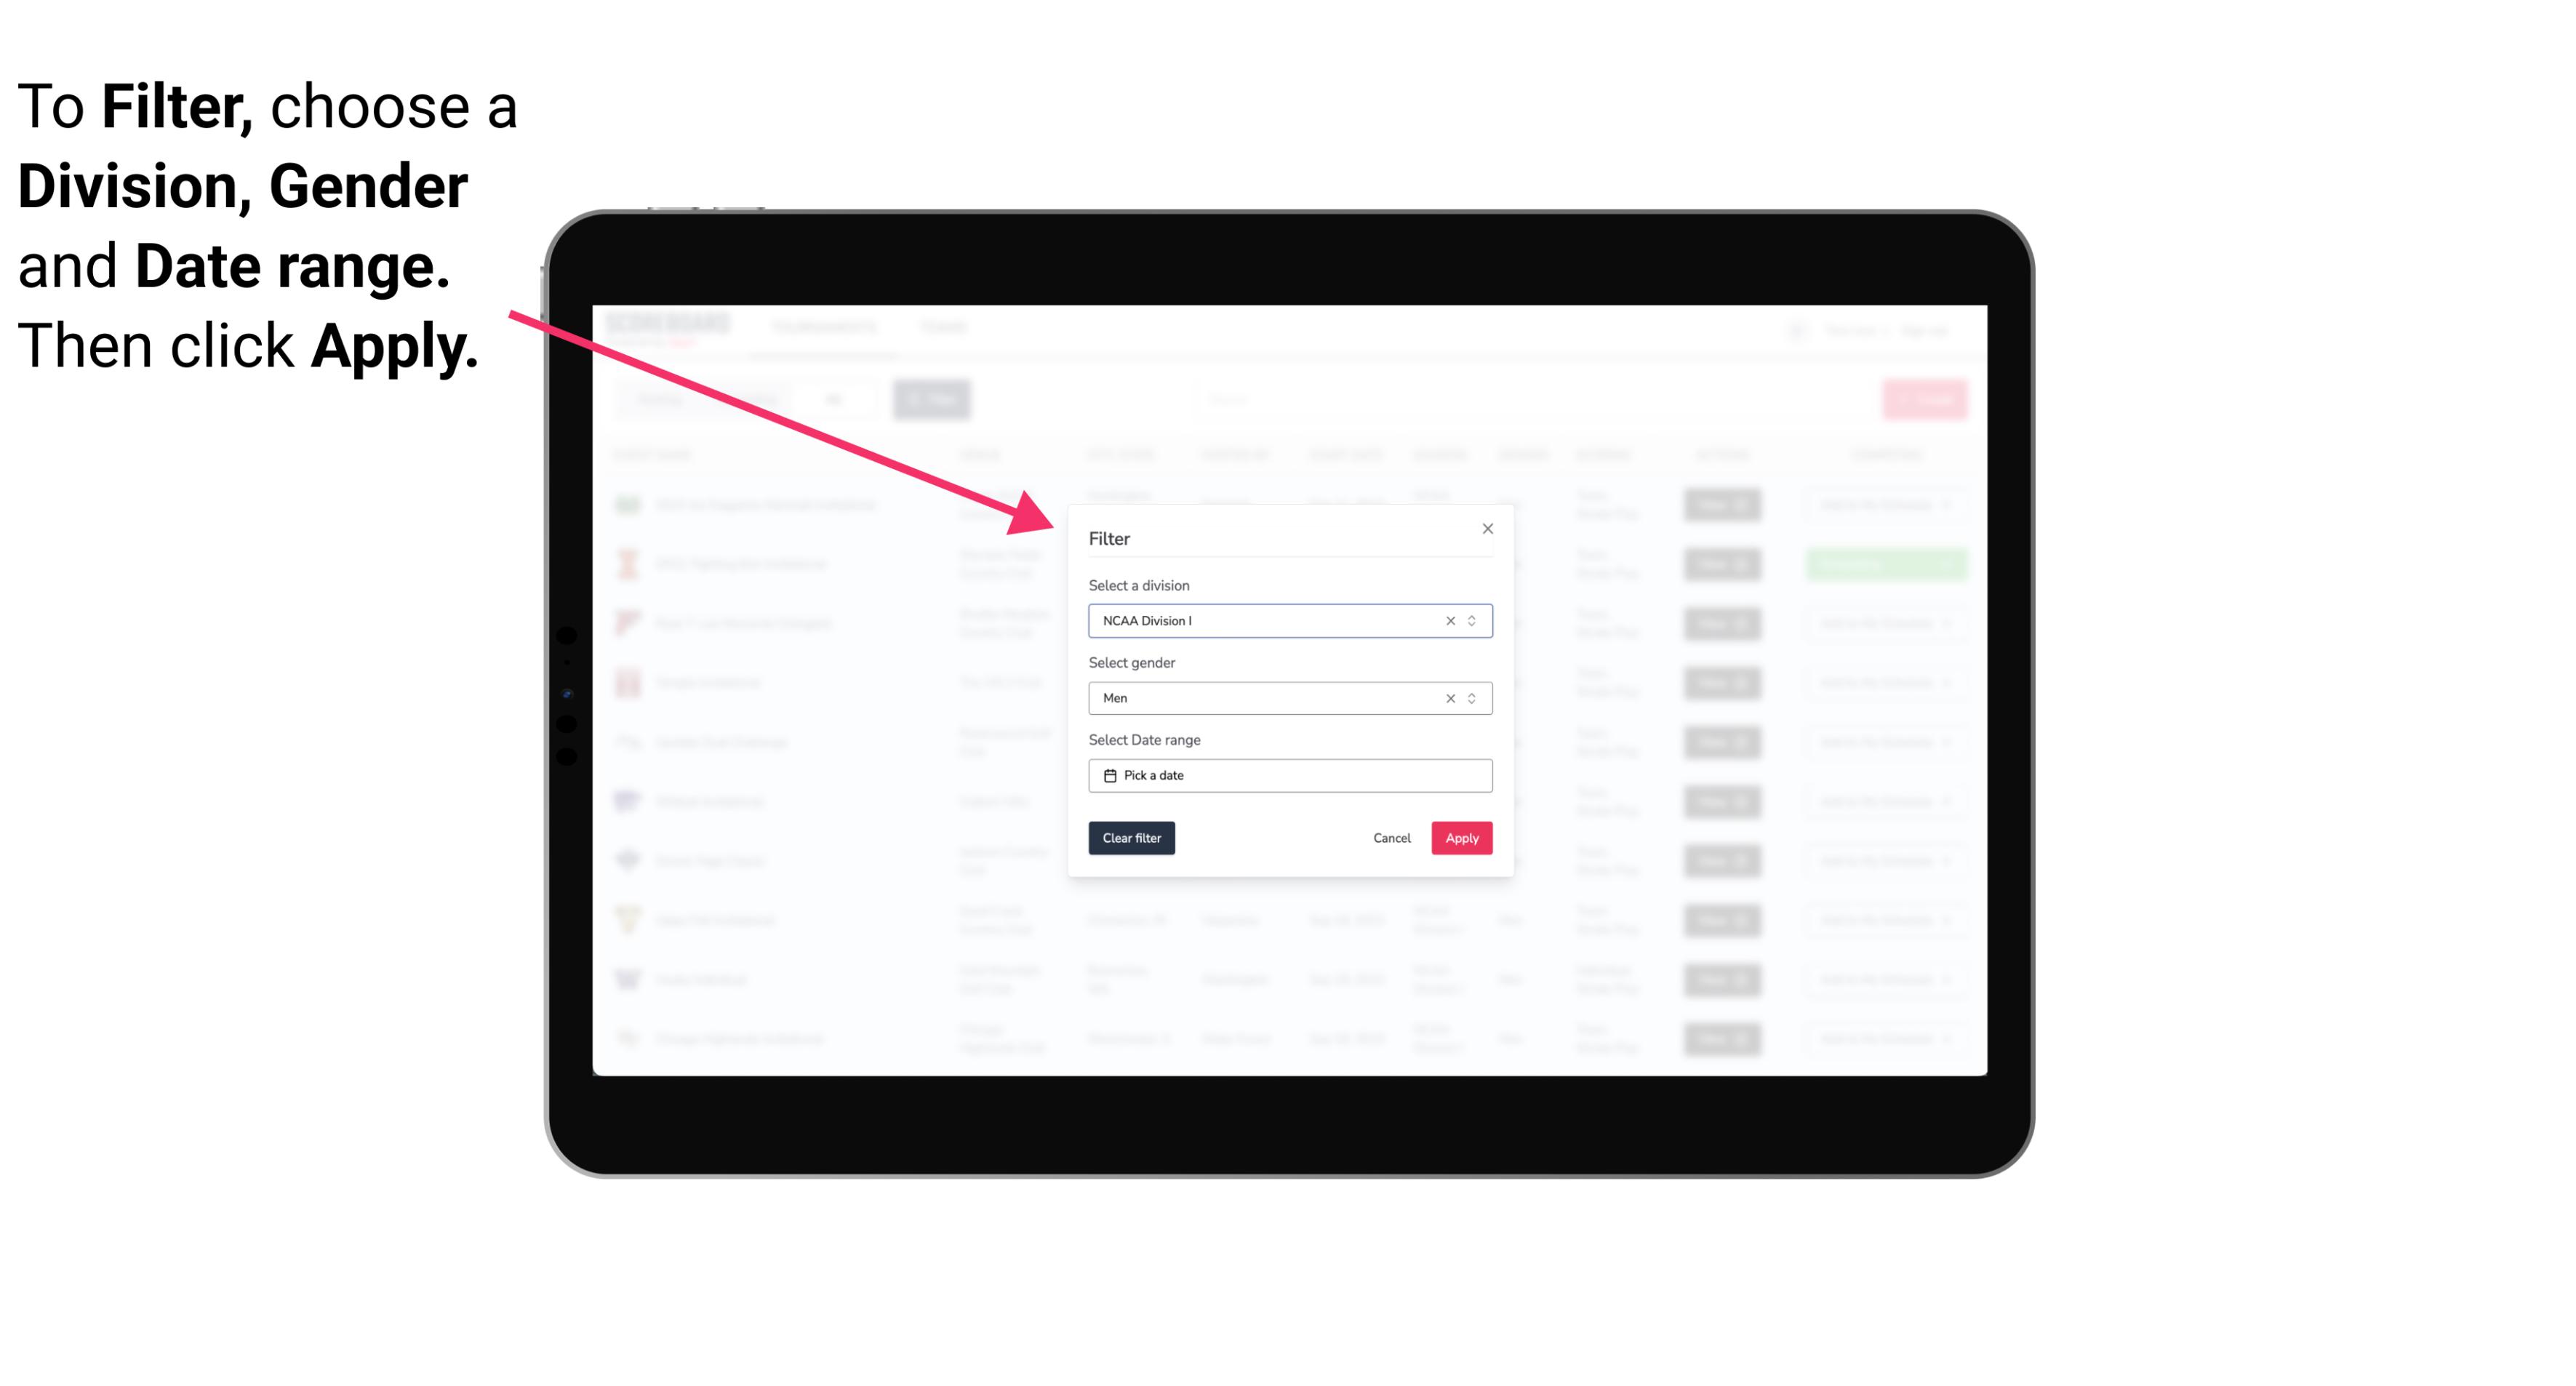This screenshot has width=2576, height=1386.
Task: Click the Cancel tab/button in dialog
Action: 1393,838
